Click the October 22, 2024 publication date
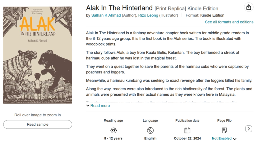256x144 pixels. (x=187, y=139)
